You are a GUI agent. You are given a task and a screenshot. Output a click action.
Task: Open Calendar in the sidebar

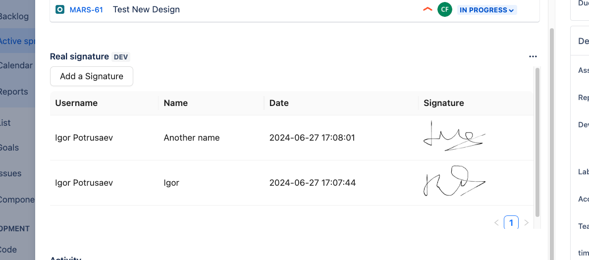[16, 65]
